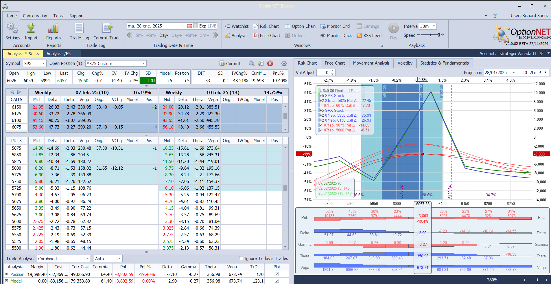This screenshot has width=551, height=284.
Task: Open the calendar picker for trading date
Action: tap(189, 26)
